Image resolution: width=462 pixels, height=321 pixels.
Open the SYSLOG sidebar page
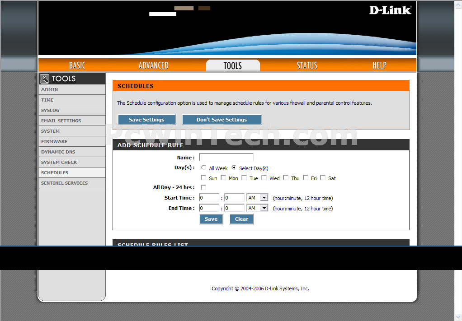click(72, 110)
